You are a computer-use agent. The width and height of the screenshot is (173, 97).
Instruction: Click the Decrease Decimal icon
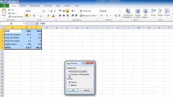(x=119, y=16)
